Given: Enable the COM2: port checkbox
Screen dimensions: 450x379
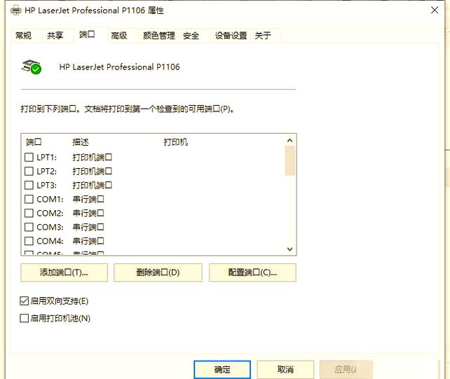Looking at the screenshot, I should pos(29,213).
